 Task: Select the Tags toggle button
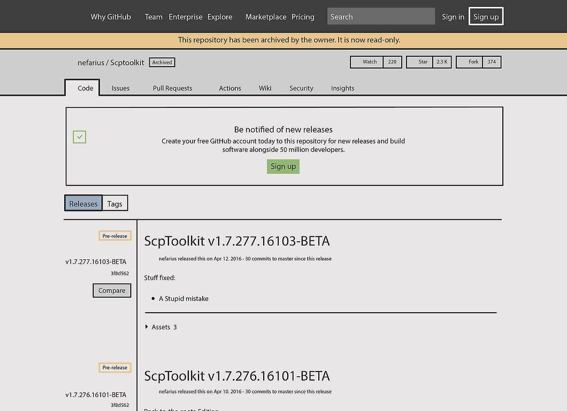[x=115, y=203]
